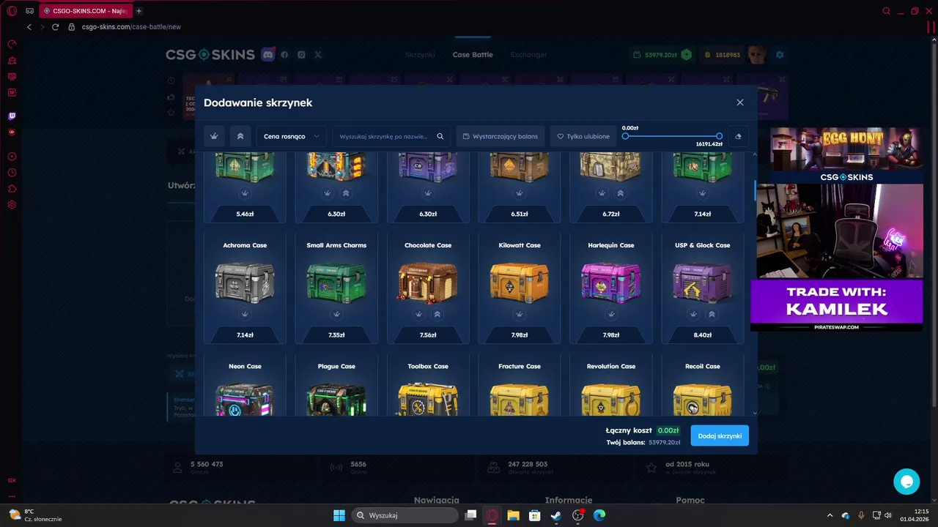Toggle the double-chevron filter in the modal toolbar

coord(240,136)
